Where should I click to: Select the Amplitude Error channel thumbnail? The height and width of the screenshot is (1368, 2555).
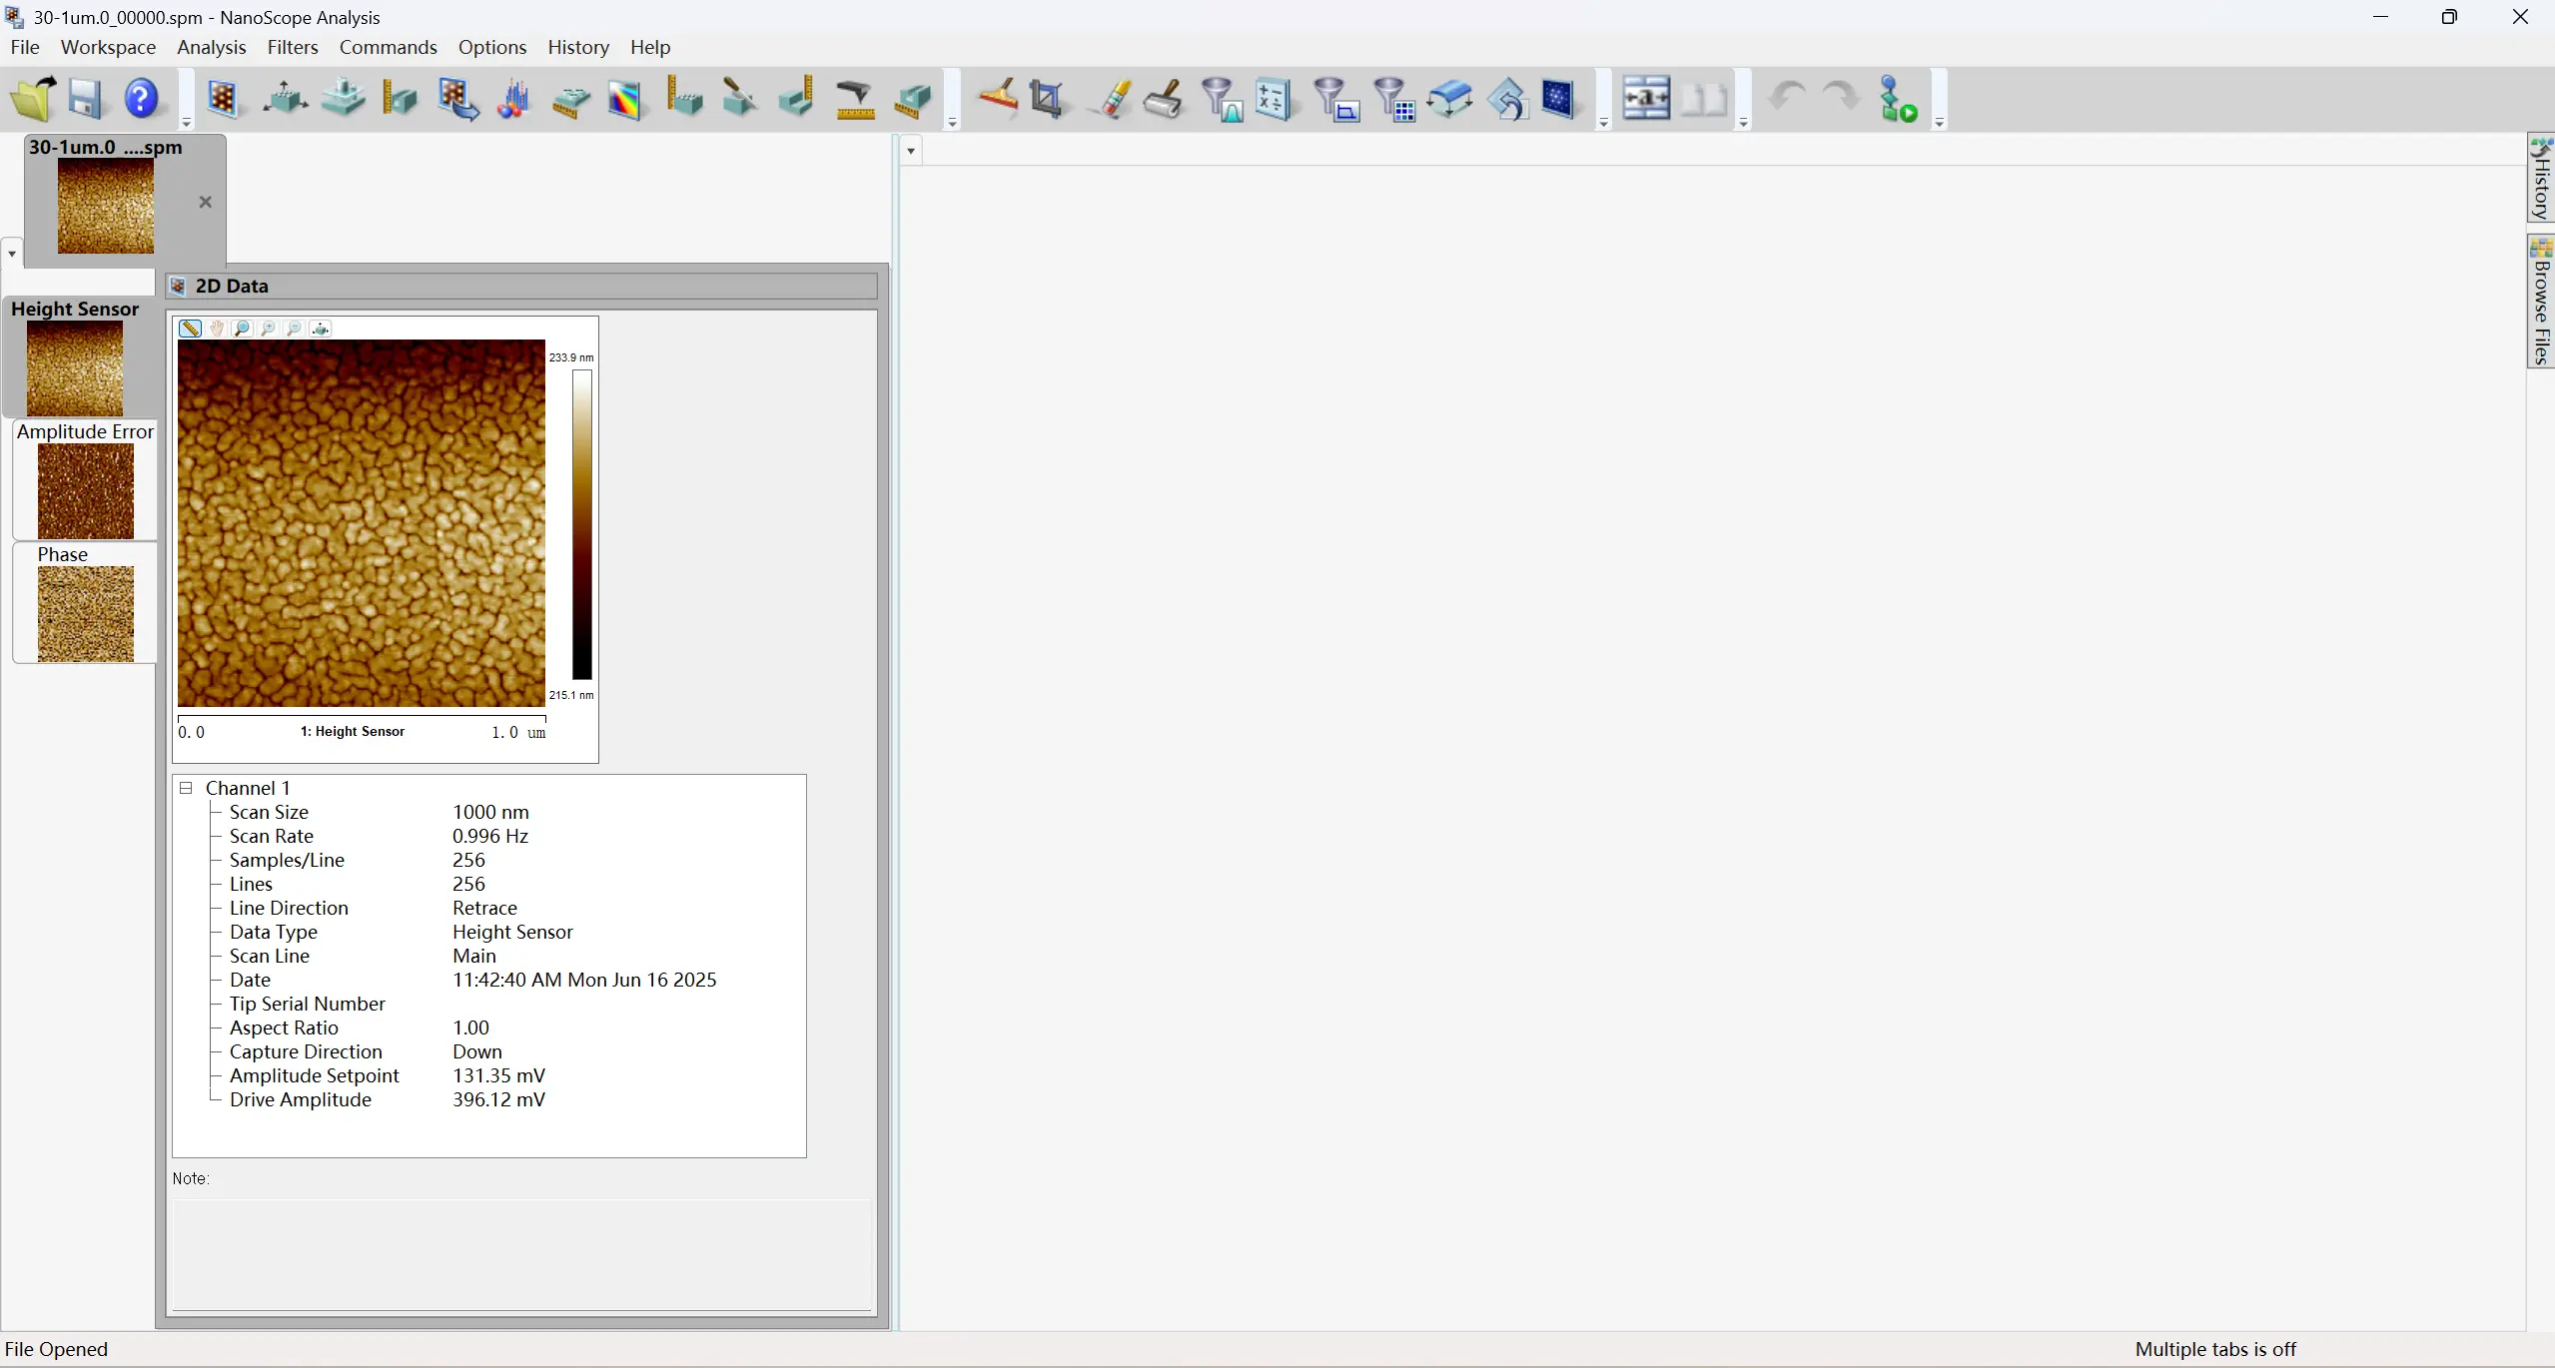(x=85, y=490)
